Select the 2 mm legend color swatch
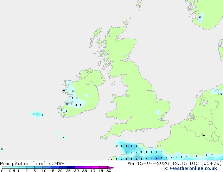The height and width of the screenshot is (172, 223). [x=30, y=167]
